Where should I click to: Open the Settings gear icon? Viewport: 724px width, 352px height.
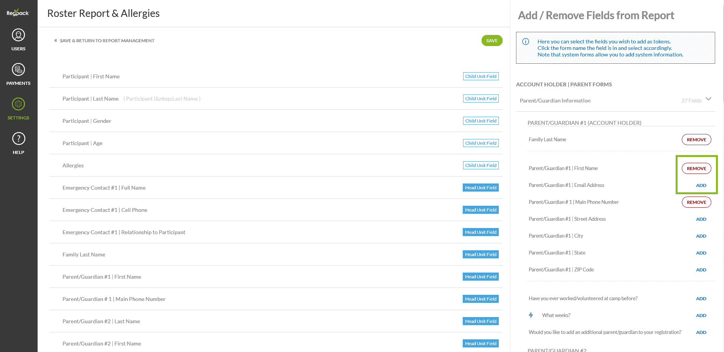[18, 104]
